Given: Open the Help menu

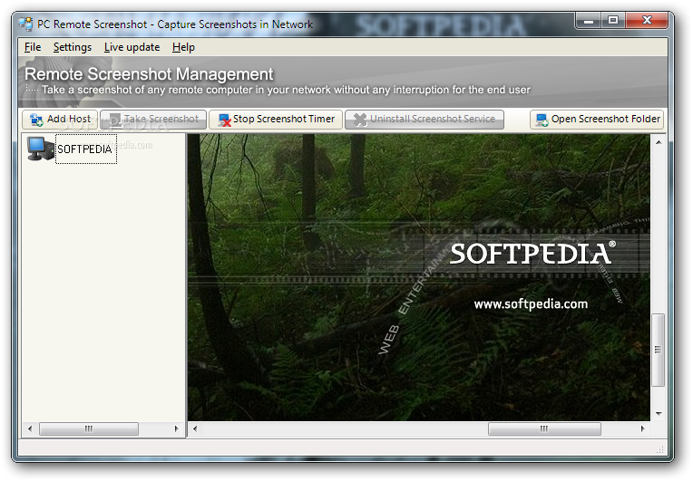Looking at the screenshot, I should click(183, 47).
